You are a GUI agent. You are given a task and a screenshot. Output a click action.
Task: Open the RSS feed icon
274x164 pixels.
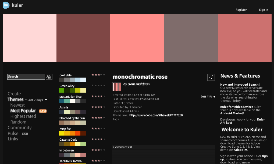click(43, 111)
